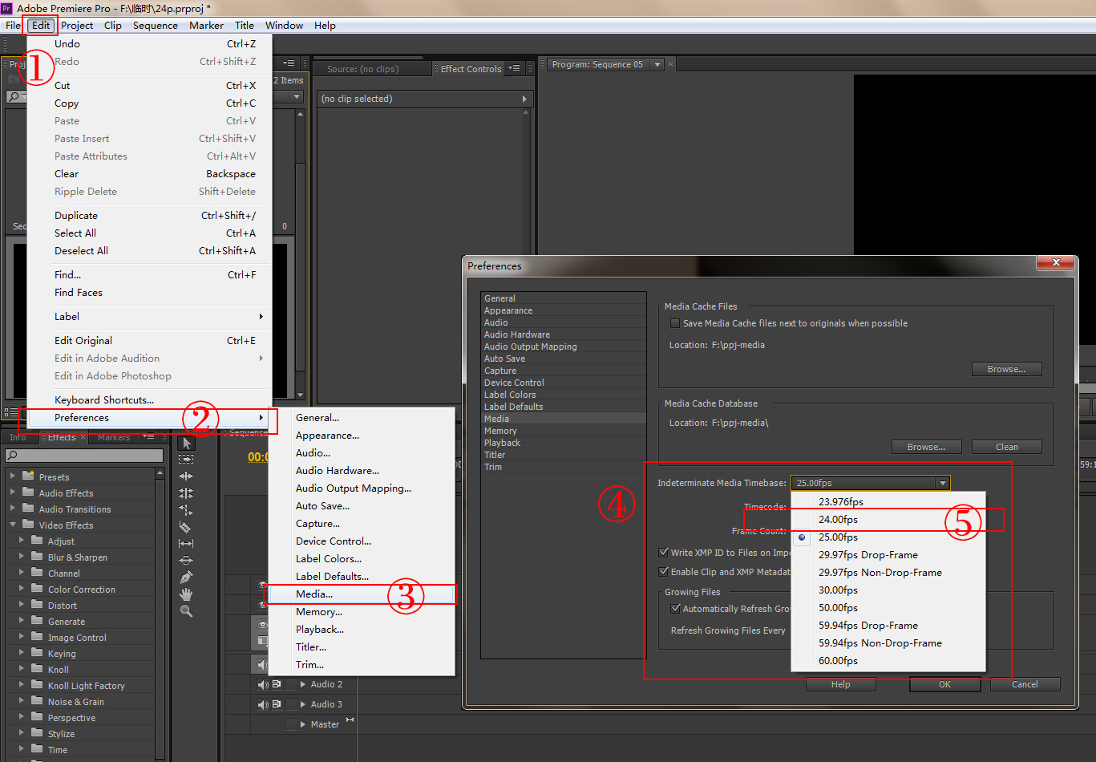1096x762 pixels.
Task: Click OK in Preferences dialog
Action: coord(945,684)
